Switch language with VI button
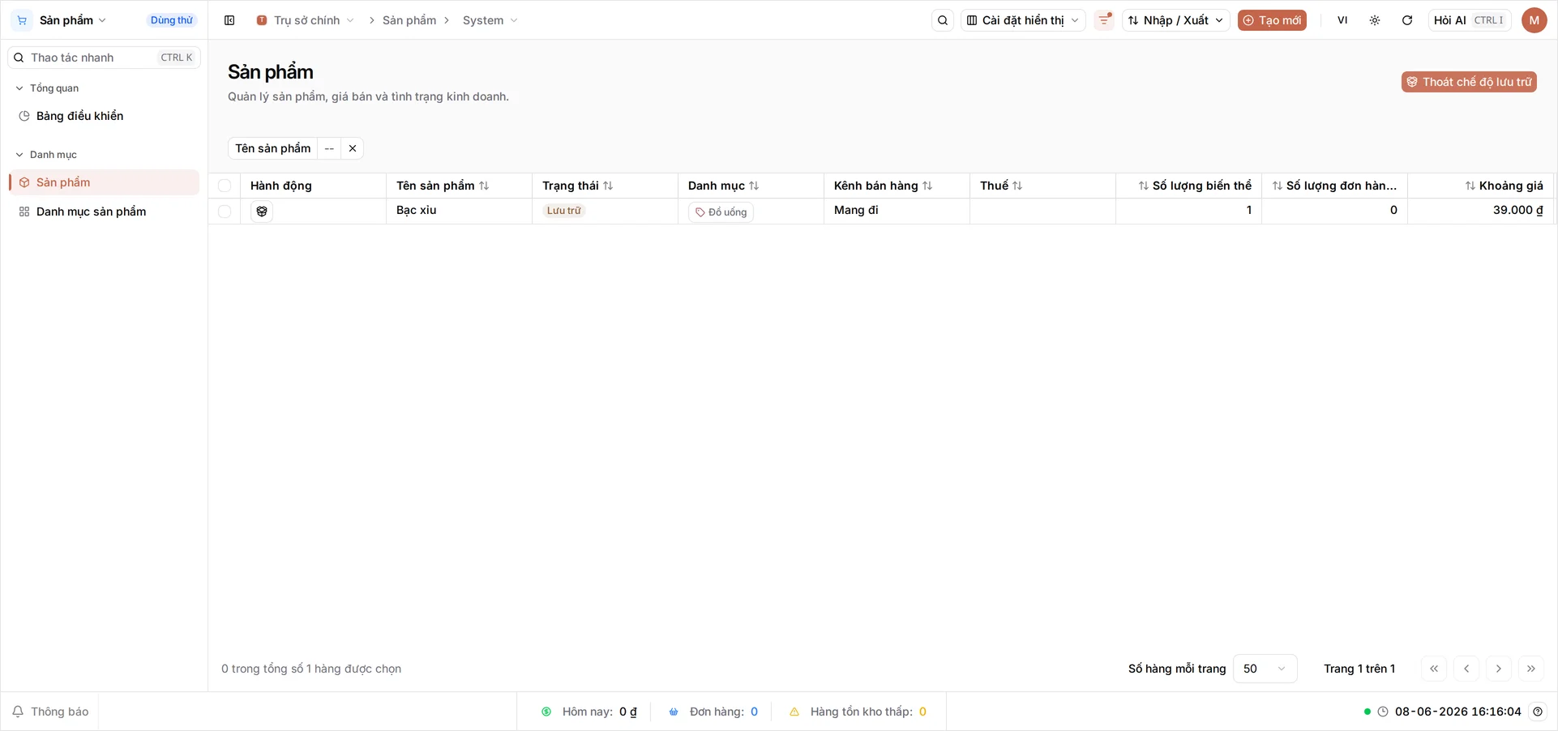The image size is (1558, 731). click(x=1342, y=20)
